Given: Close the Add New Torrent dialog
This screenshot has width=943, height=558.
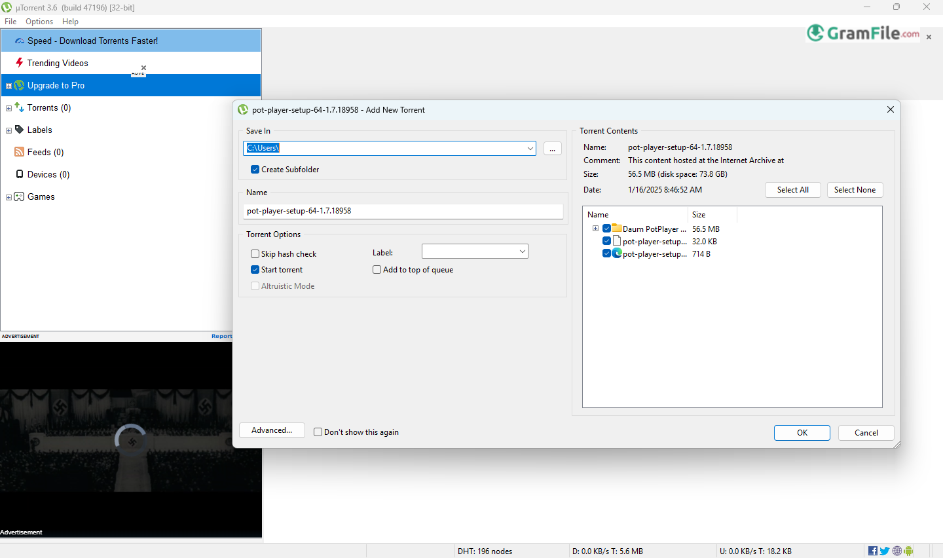Looking at the screenshot, I should [891, 109].
